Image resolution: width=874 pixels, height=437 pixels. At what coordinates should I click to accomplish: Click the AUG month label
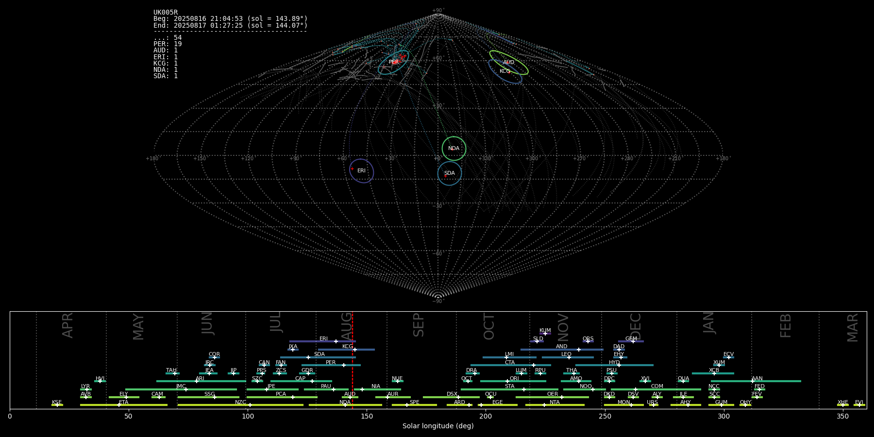point(347,327)
